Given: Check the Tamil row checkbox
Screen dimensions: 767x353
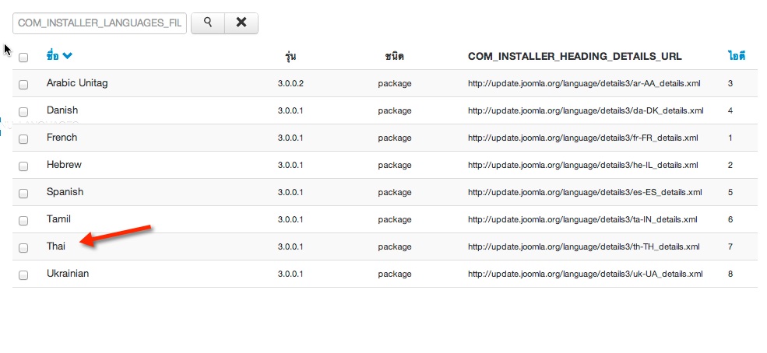Looking at the screenshot, I should tap(23, 221).
